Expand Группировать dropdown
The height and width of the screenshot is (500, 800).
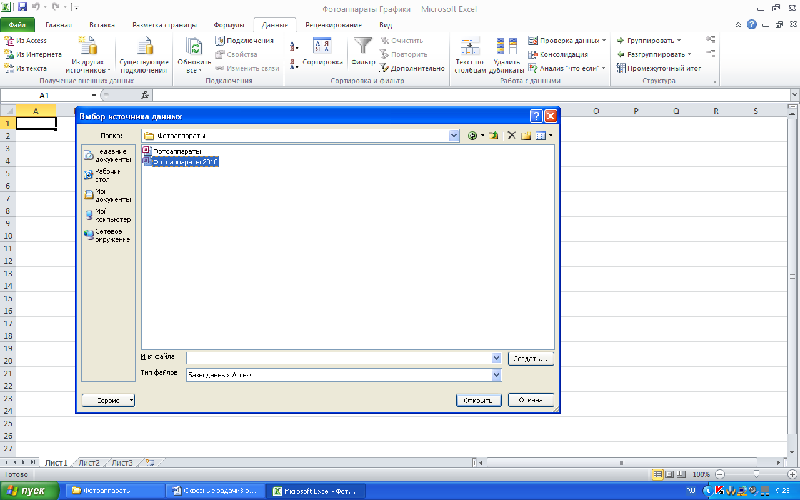coord(679,41)
